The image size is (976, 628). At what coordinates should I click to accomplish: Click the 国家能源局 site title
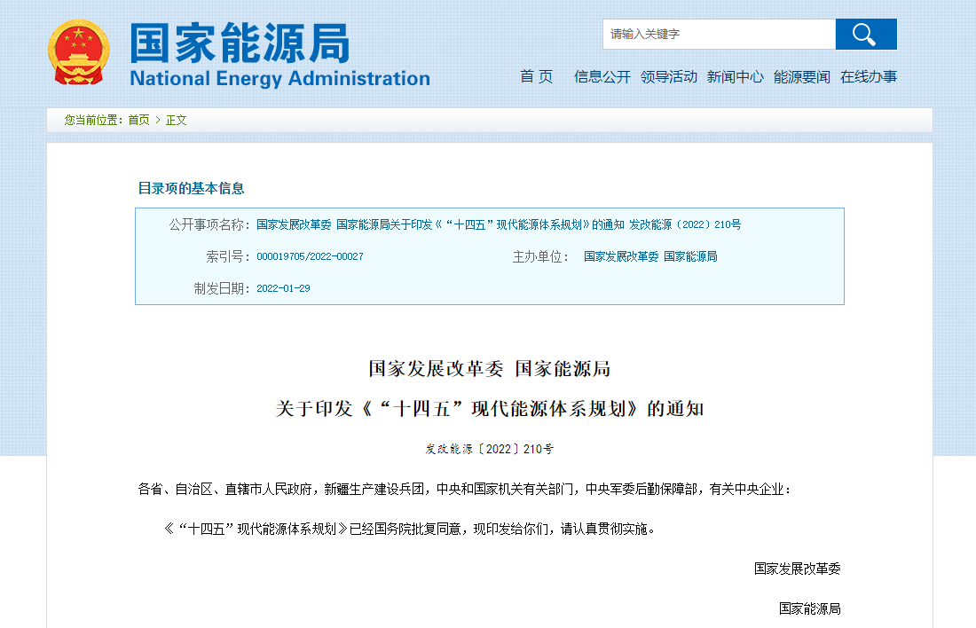point(240,43)
